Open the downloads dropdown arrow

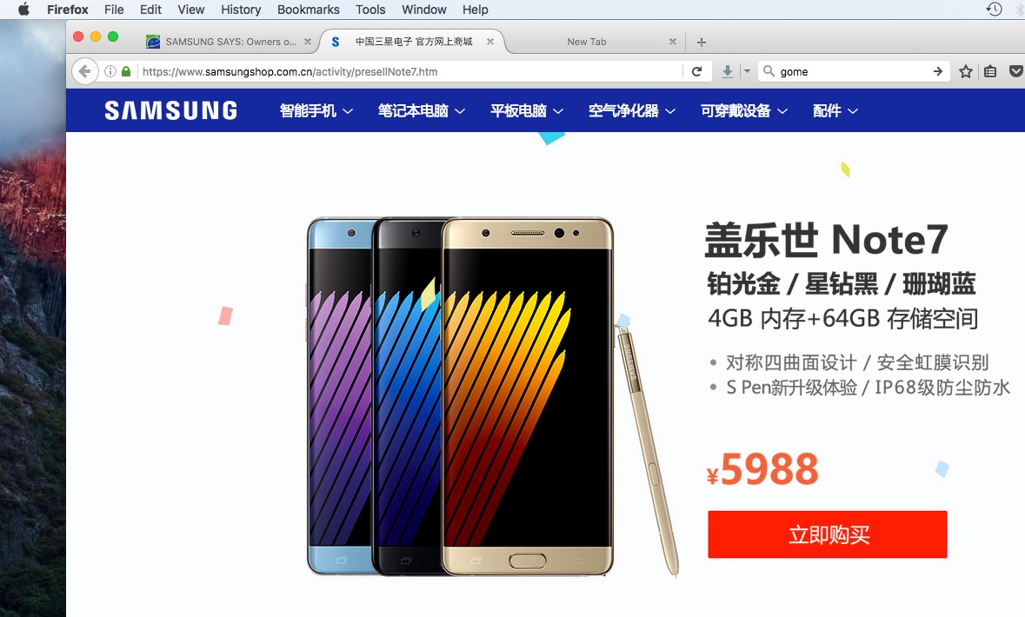[747, 71]
